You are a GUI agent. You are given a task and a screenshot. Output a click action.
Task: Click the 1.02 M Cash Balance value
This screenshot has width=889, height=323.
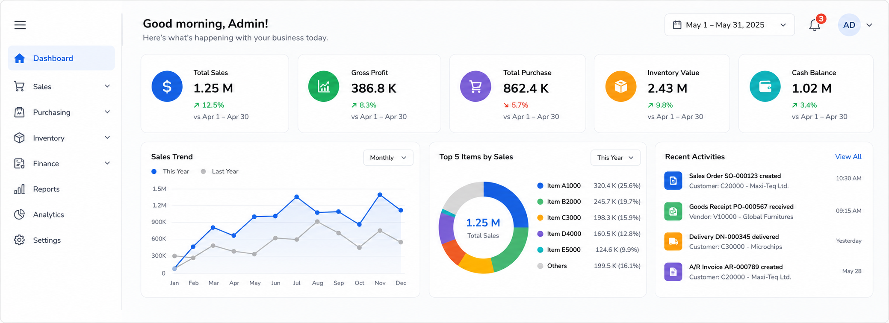[x=812, y=88]
